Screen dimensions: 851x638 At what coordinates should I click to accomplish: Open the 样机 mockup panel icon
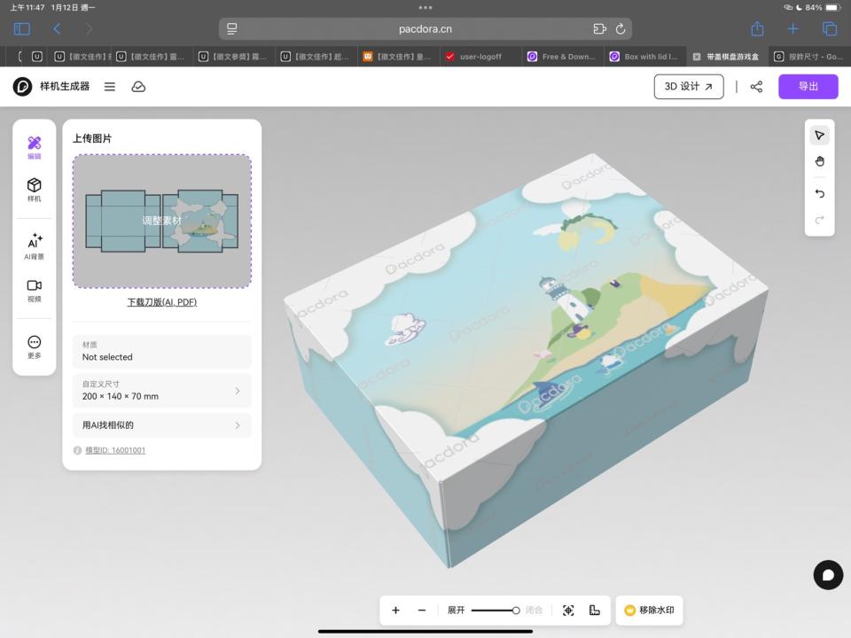[x=34, y=190]
